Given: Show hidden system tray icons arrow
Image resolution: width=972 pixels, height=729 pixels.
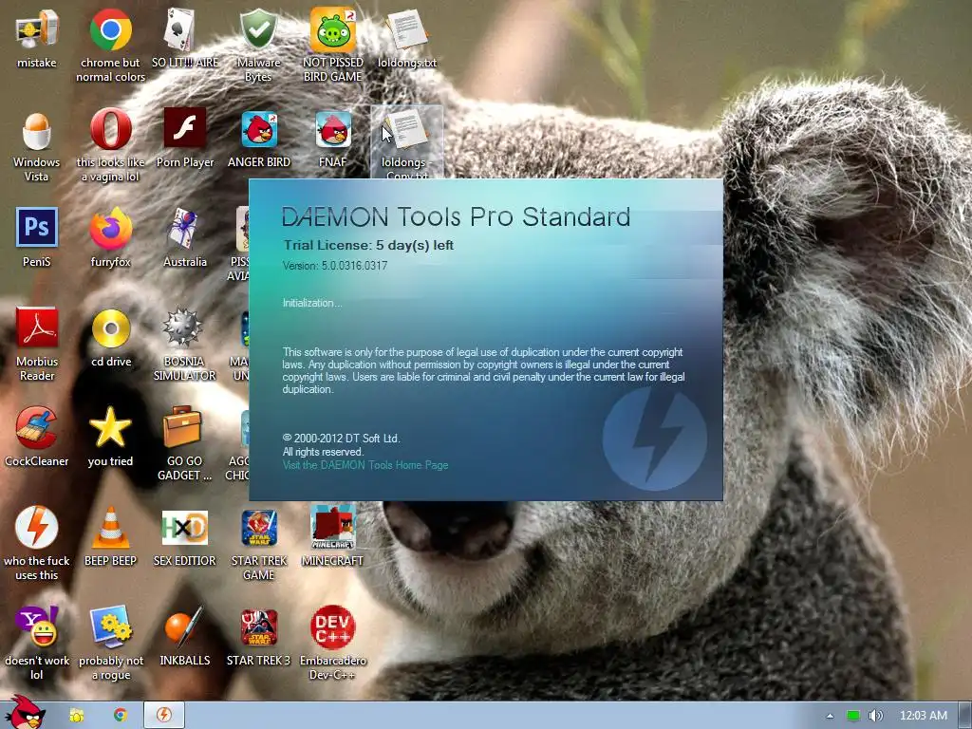Looking at the screenshot, I should click(830, 716).
